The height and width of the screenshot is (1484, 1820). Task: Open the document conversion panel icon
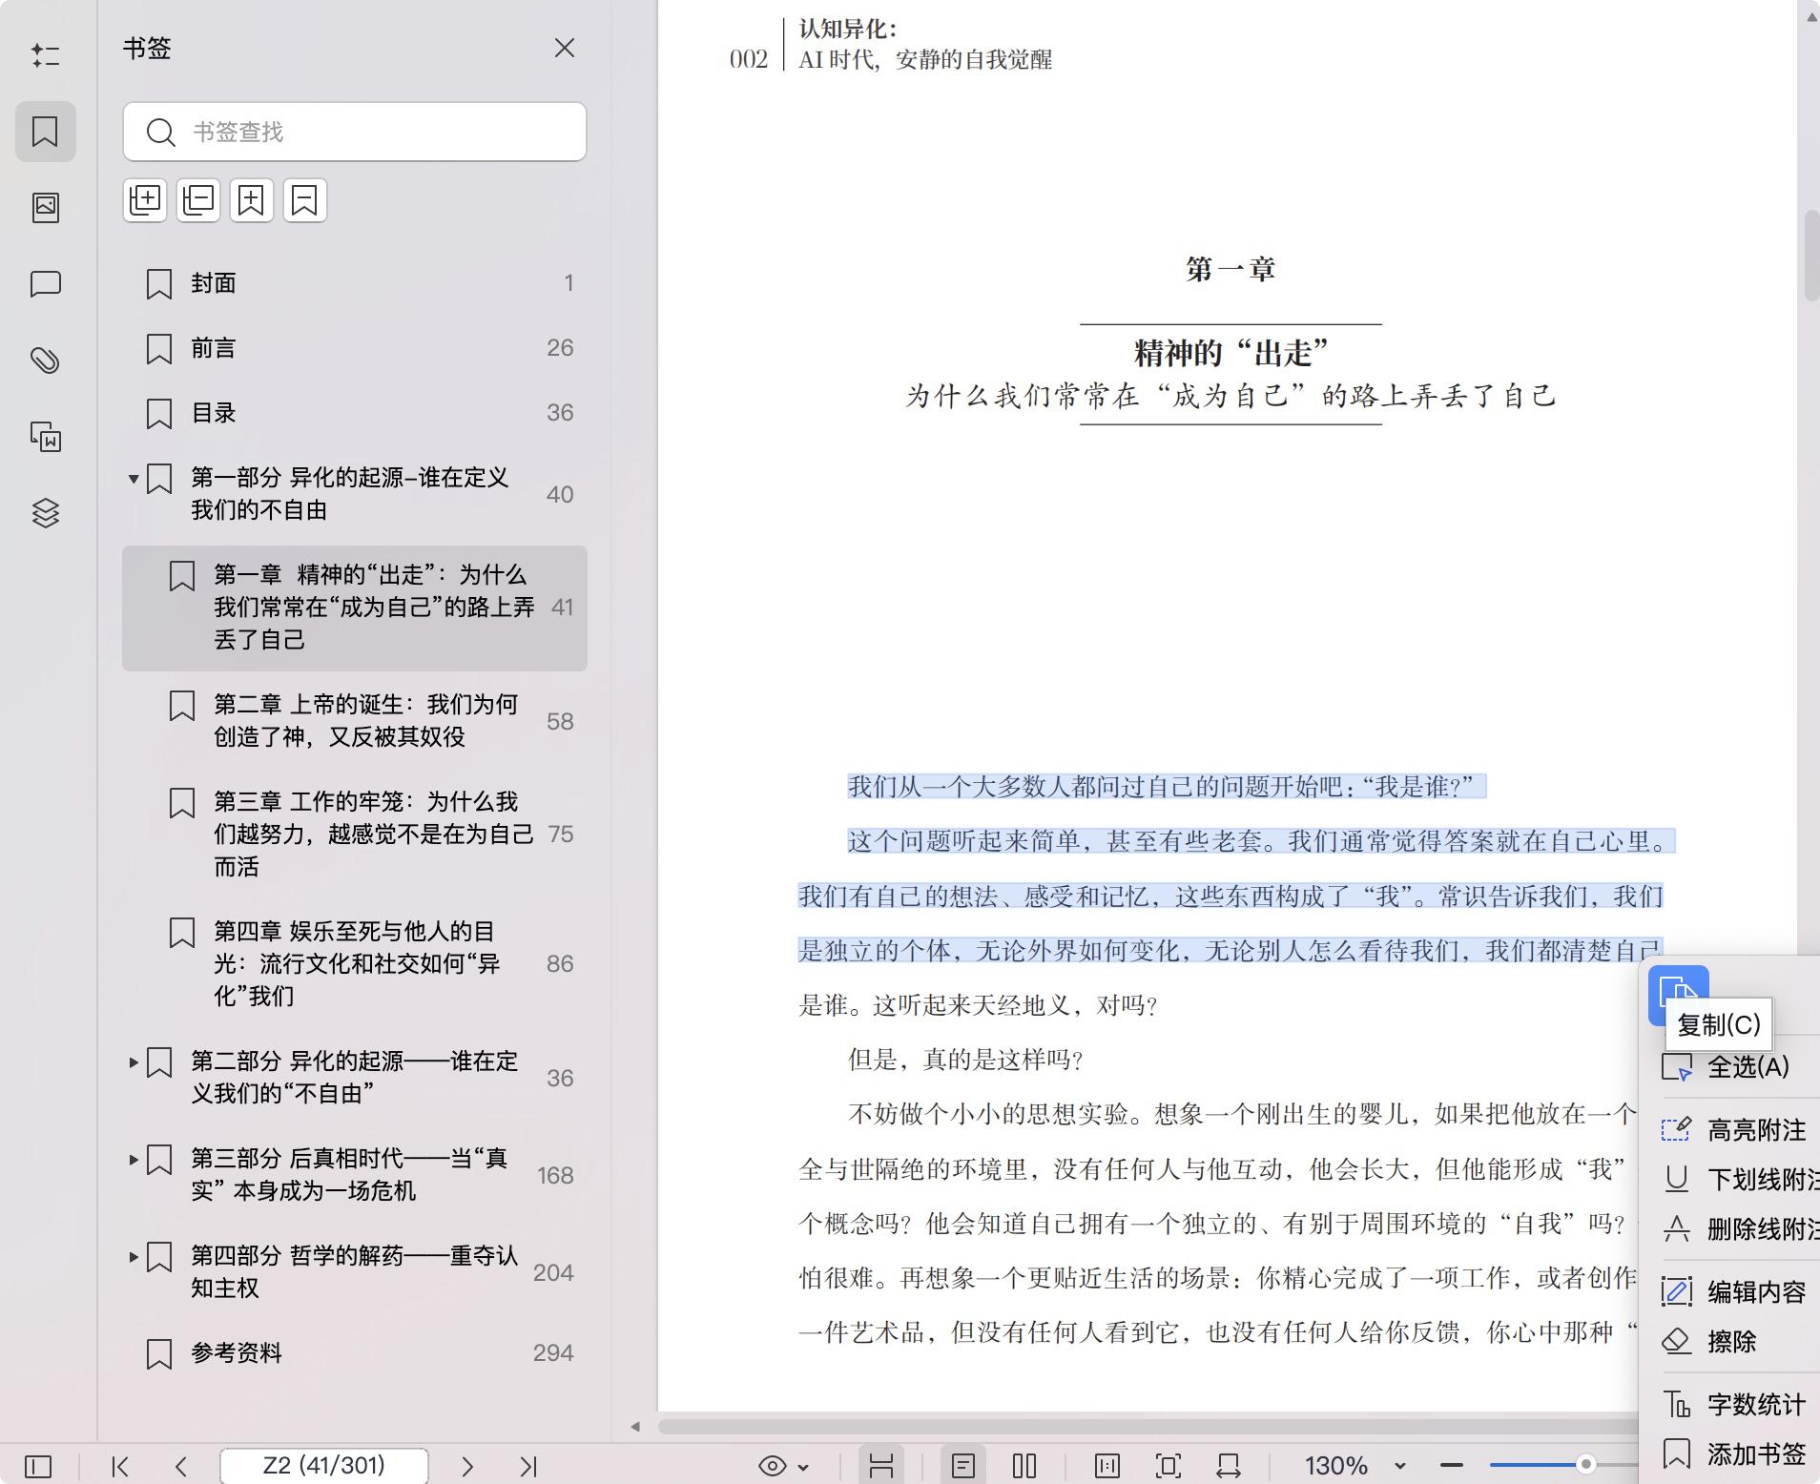[x=45, y=436]
